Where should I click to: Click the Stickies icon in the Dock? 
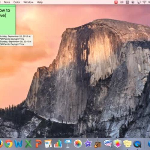tap(127, 144)
